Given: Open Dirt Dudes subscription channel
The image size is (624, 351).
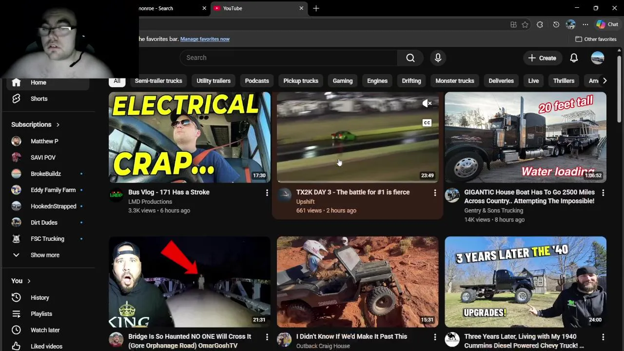Looking at the screenshot, I should [x=48, y=222].
